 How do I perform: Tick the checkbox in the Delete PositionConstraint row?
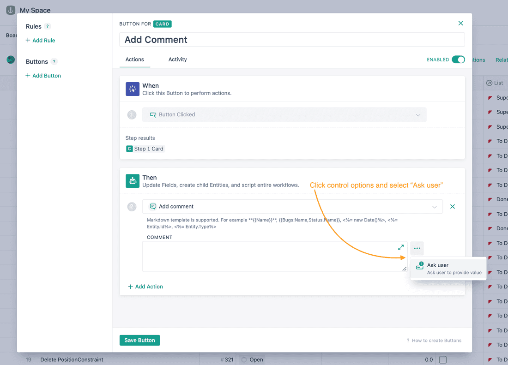tap(442, 359)
